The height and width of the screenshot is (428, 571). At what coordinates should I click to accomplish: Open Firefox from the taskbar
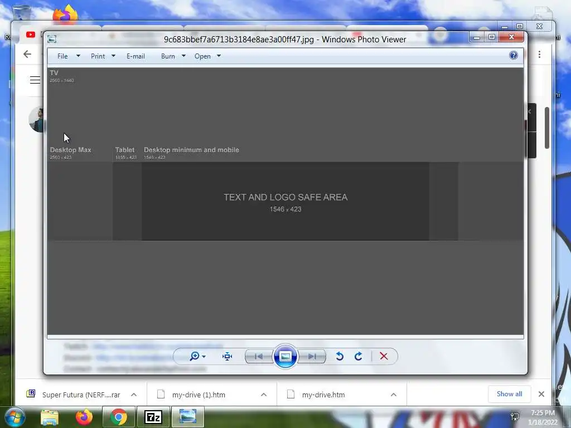[x=84, y=417]
